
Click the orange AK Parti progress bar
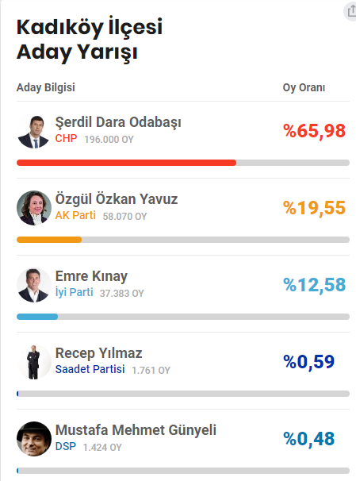click(49, 240)
